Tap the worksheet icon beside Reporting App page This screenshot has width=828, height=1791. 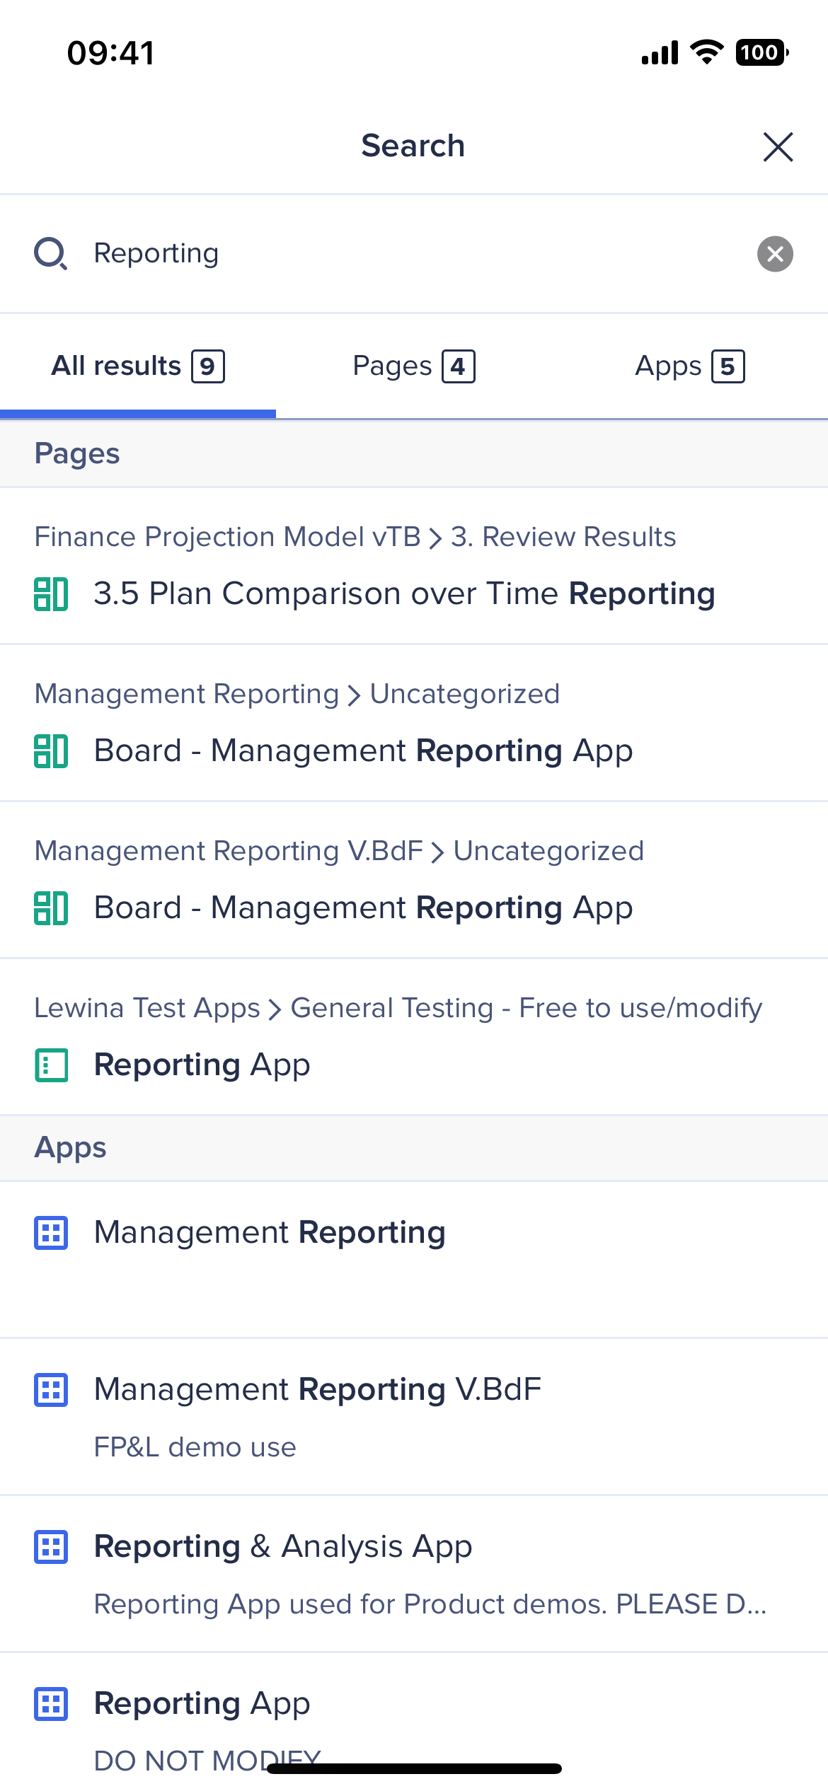point(51,1065)
